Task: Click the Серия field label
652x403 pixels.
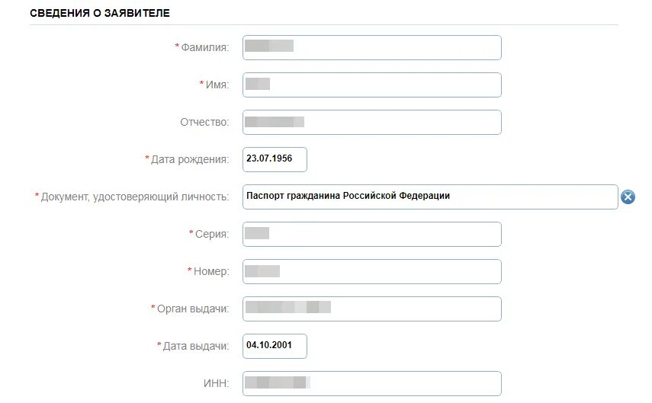Action: (x=212, y=235)
